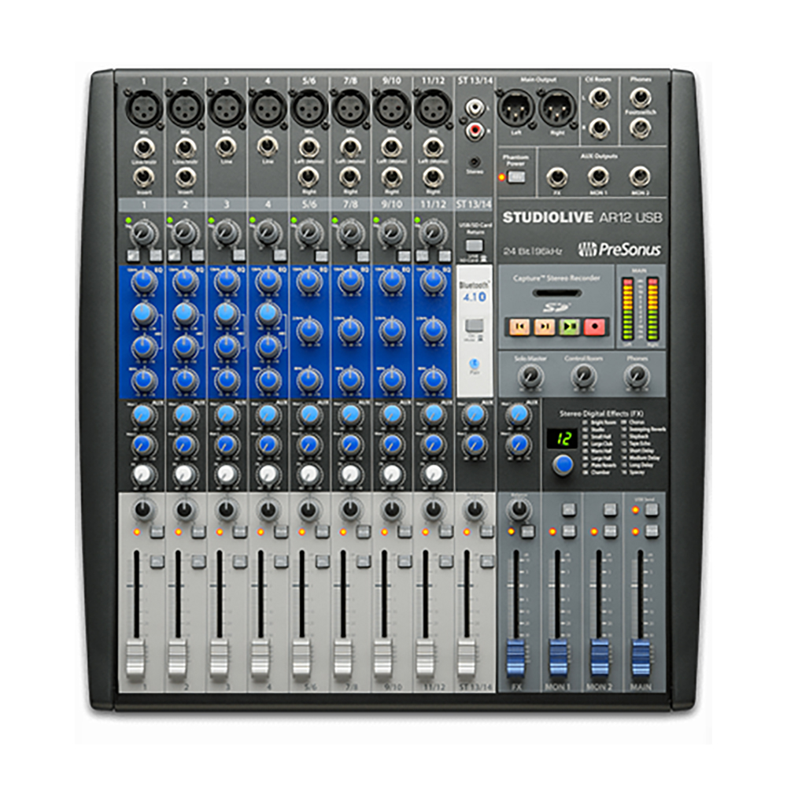Click the stereo mini jack on ST 13/14
Viewport: 787px width, 787px height.
click(475, 161)
